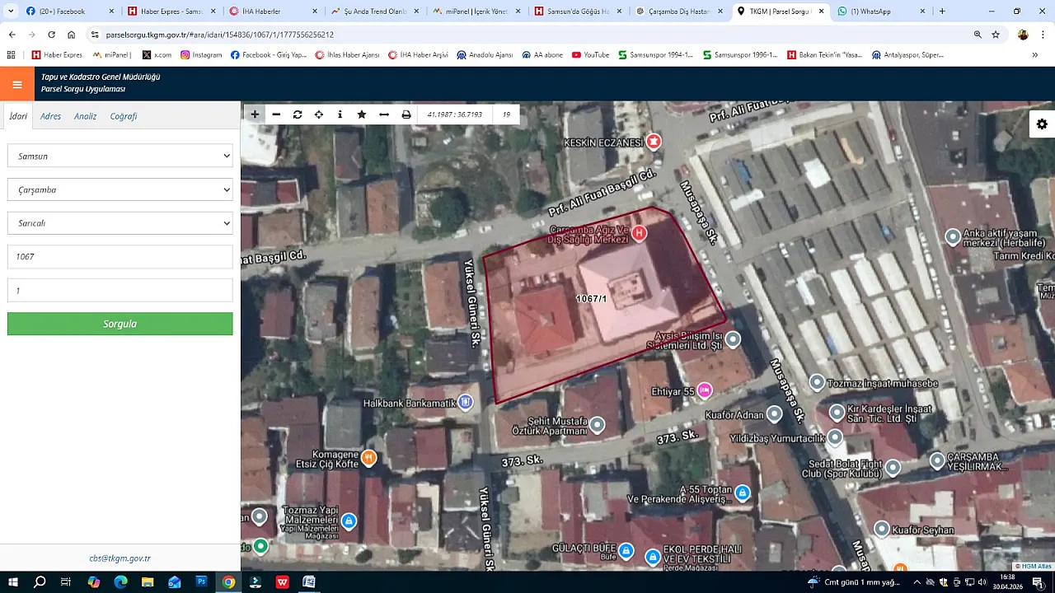This screenshot has width=1055, height=593.
Task: Click the green Sorgula button
Action: (120, 324)
